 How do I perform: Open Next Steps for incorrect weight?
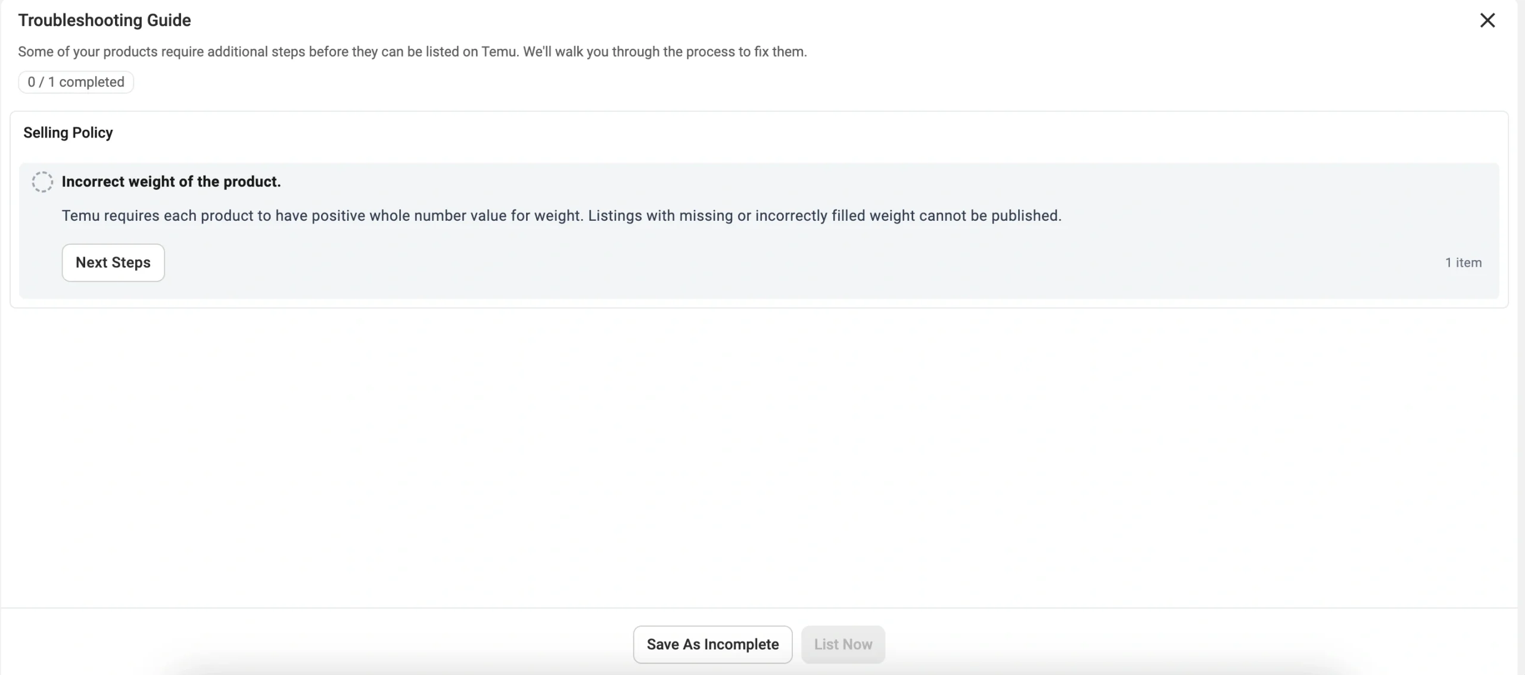click(x=113, y=262)
